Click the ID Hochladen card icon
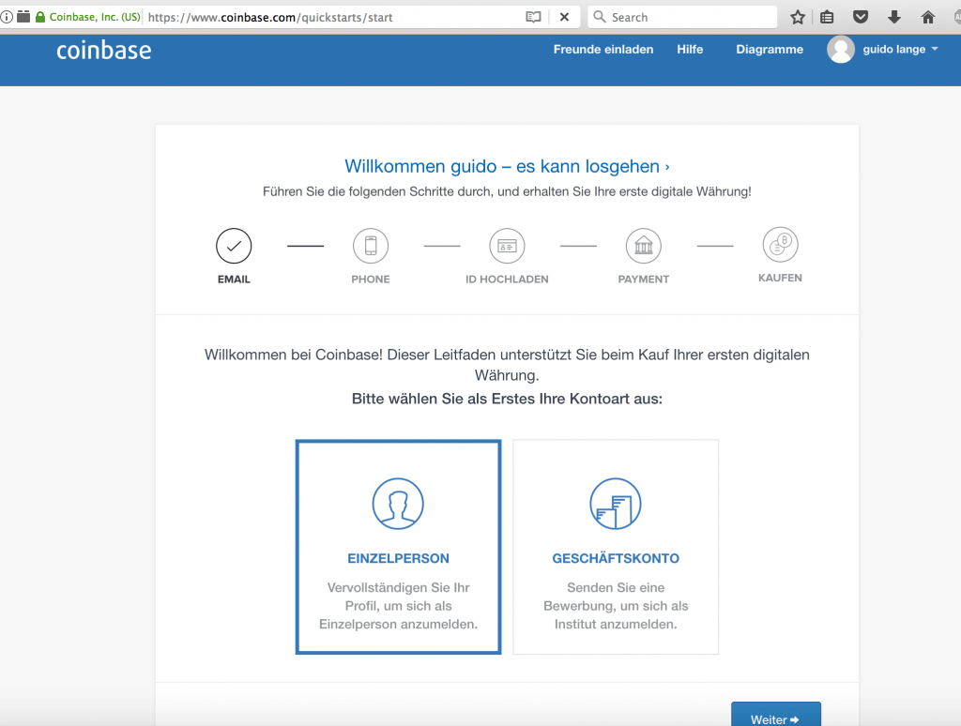Image resolution: width=961 pixels, height=726 pixels. [507, 246]
